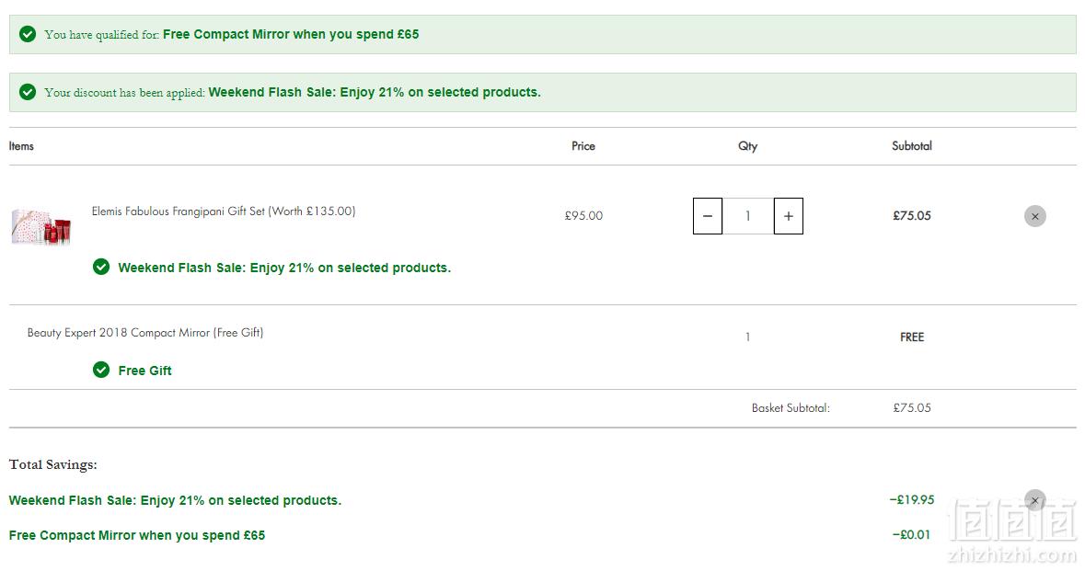Click the check icon beside item's Flash Sale

tap(101, 267)
